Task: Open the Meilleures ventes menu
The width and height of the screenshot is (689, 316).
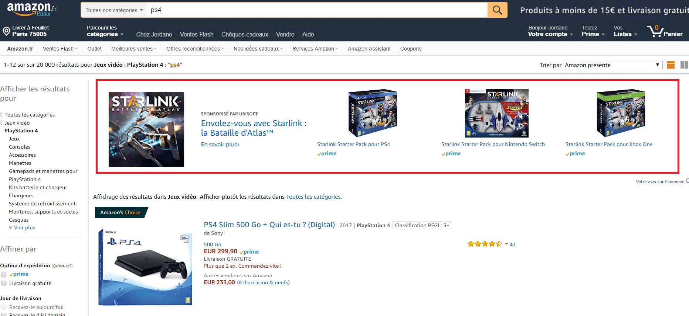Action: (x=132, y=48)
